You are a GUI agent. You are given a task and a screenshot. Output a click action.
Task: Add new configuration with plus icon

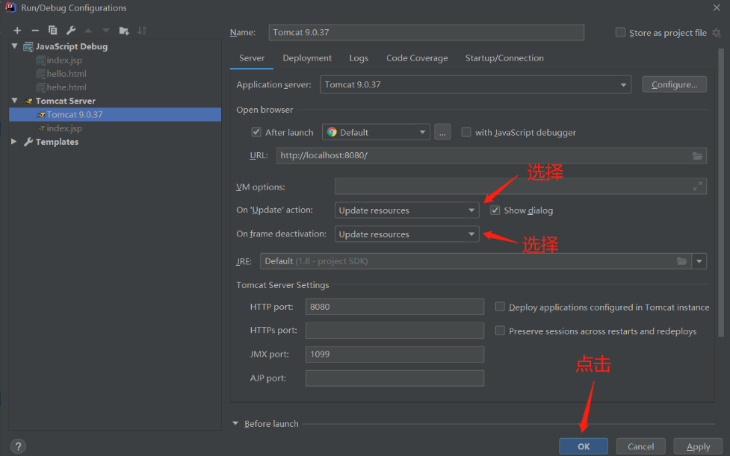coord(17,30)
